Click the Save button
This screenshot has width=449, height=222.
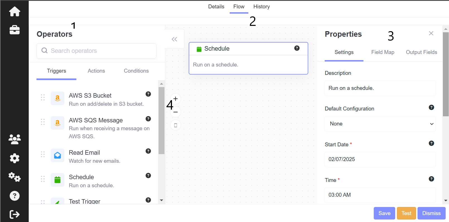coord(384,213)
